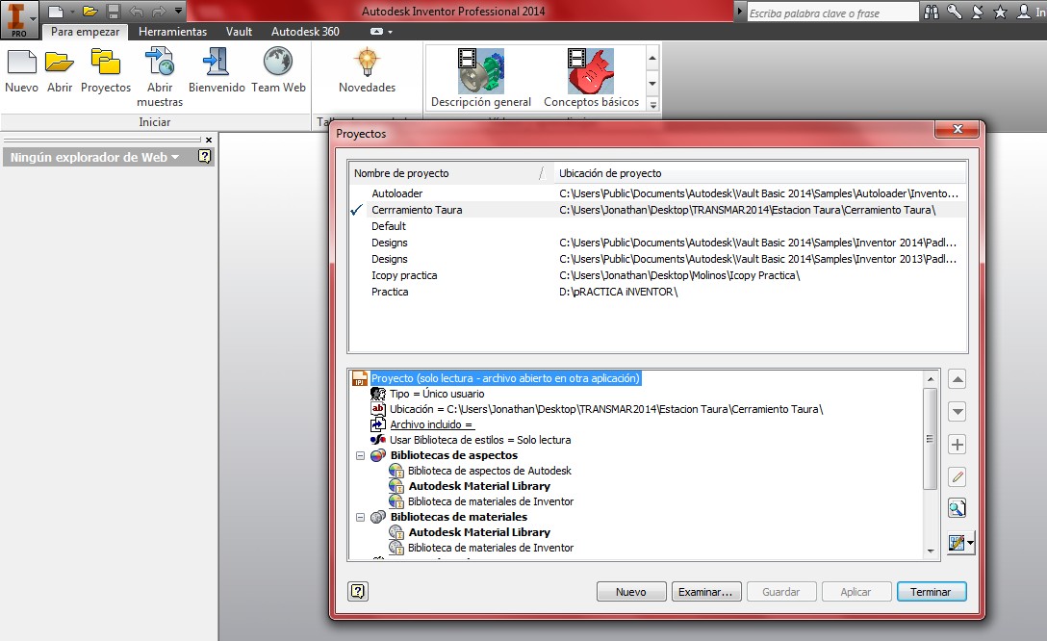The height and width of the screenshot is (641, 1047).
Task: Click the help icon in browser panel header
Action: 204,156
